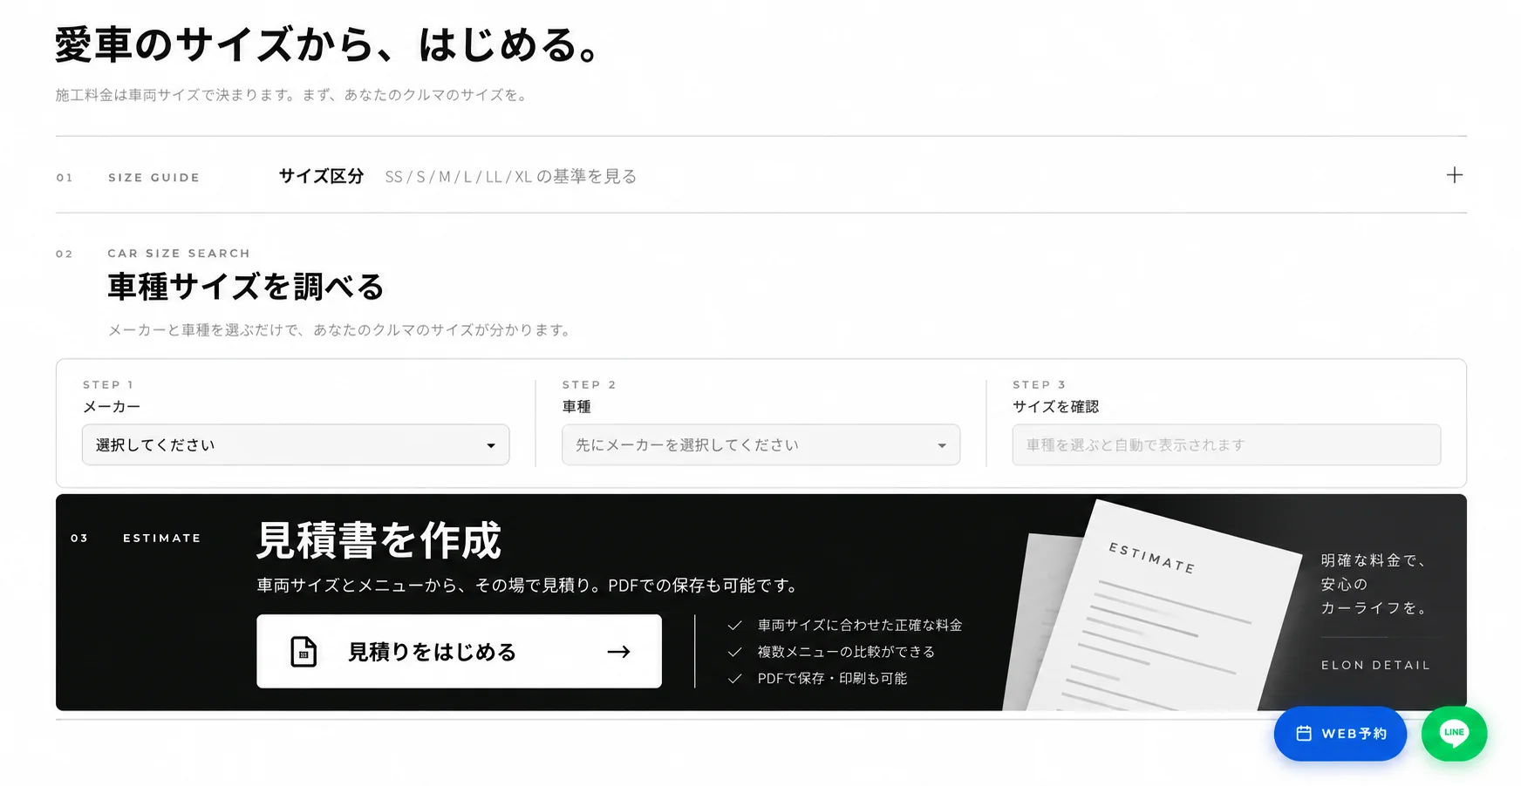Viewport: 1521px width, 786px height.
Task: Start estimate with 見積りをはじめる button
Action: pyautogui.click(x=459, y=651)
